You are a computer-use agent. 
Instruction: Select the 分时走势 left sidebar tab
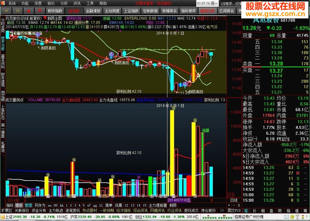click(x=3, y=25)
